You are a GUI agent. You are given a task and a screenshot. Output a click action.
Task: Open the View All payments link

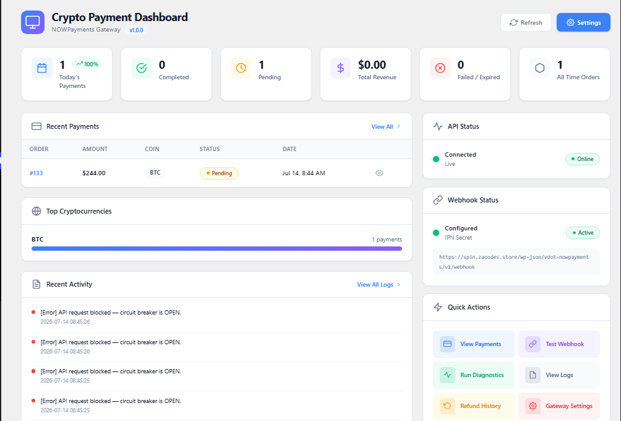pos(382,126)
